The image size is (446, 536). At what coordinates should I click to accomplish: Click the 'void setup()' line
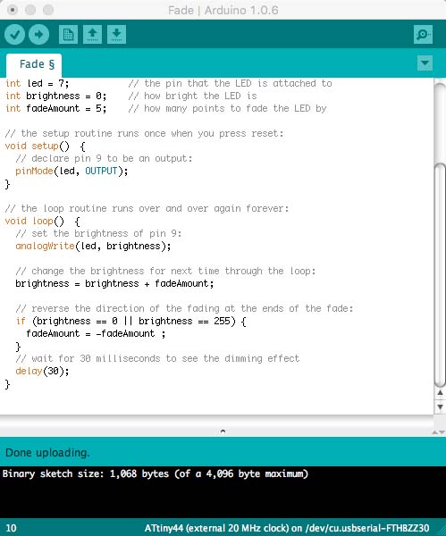(x=46, y=147)
